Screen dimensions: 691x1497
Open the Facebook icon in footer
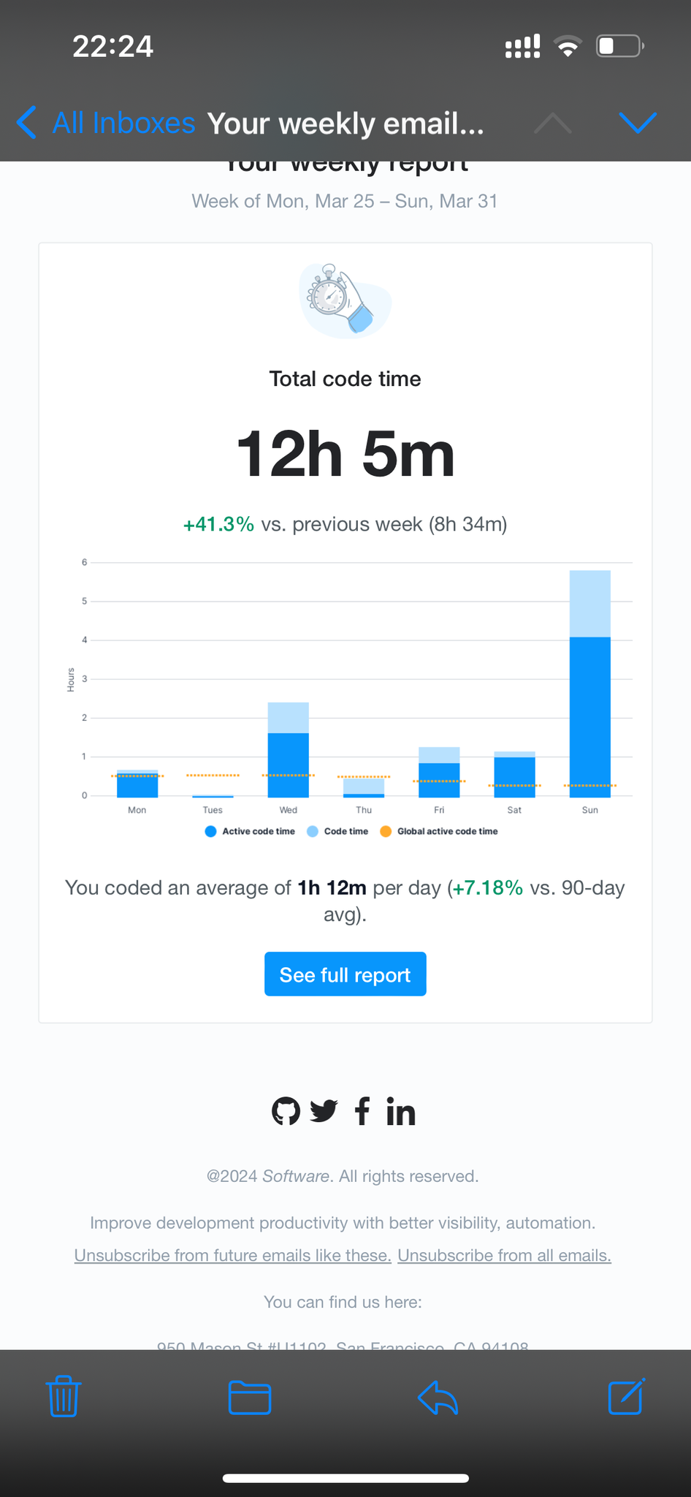[x=362, y=1111]
